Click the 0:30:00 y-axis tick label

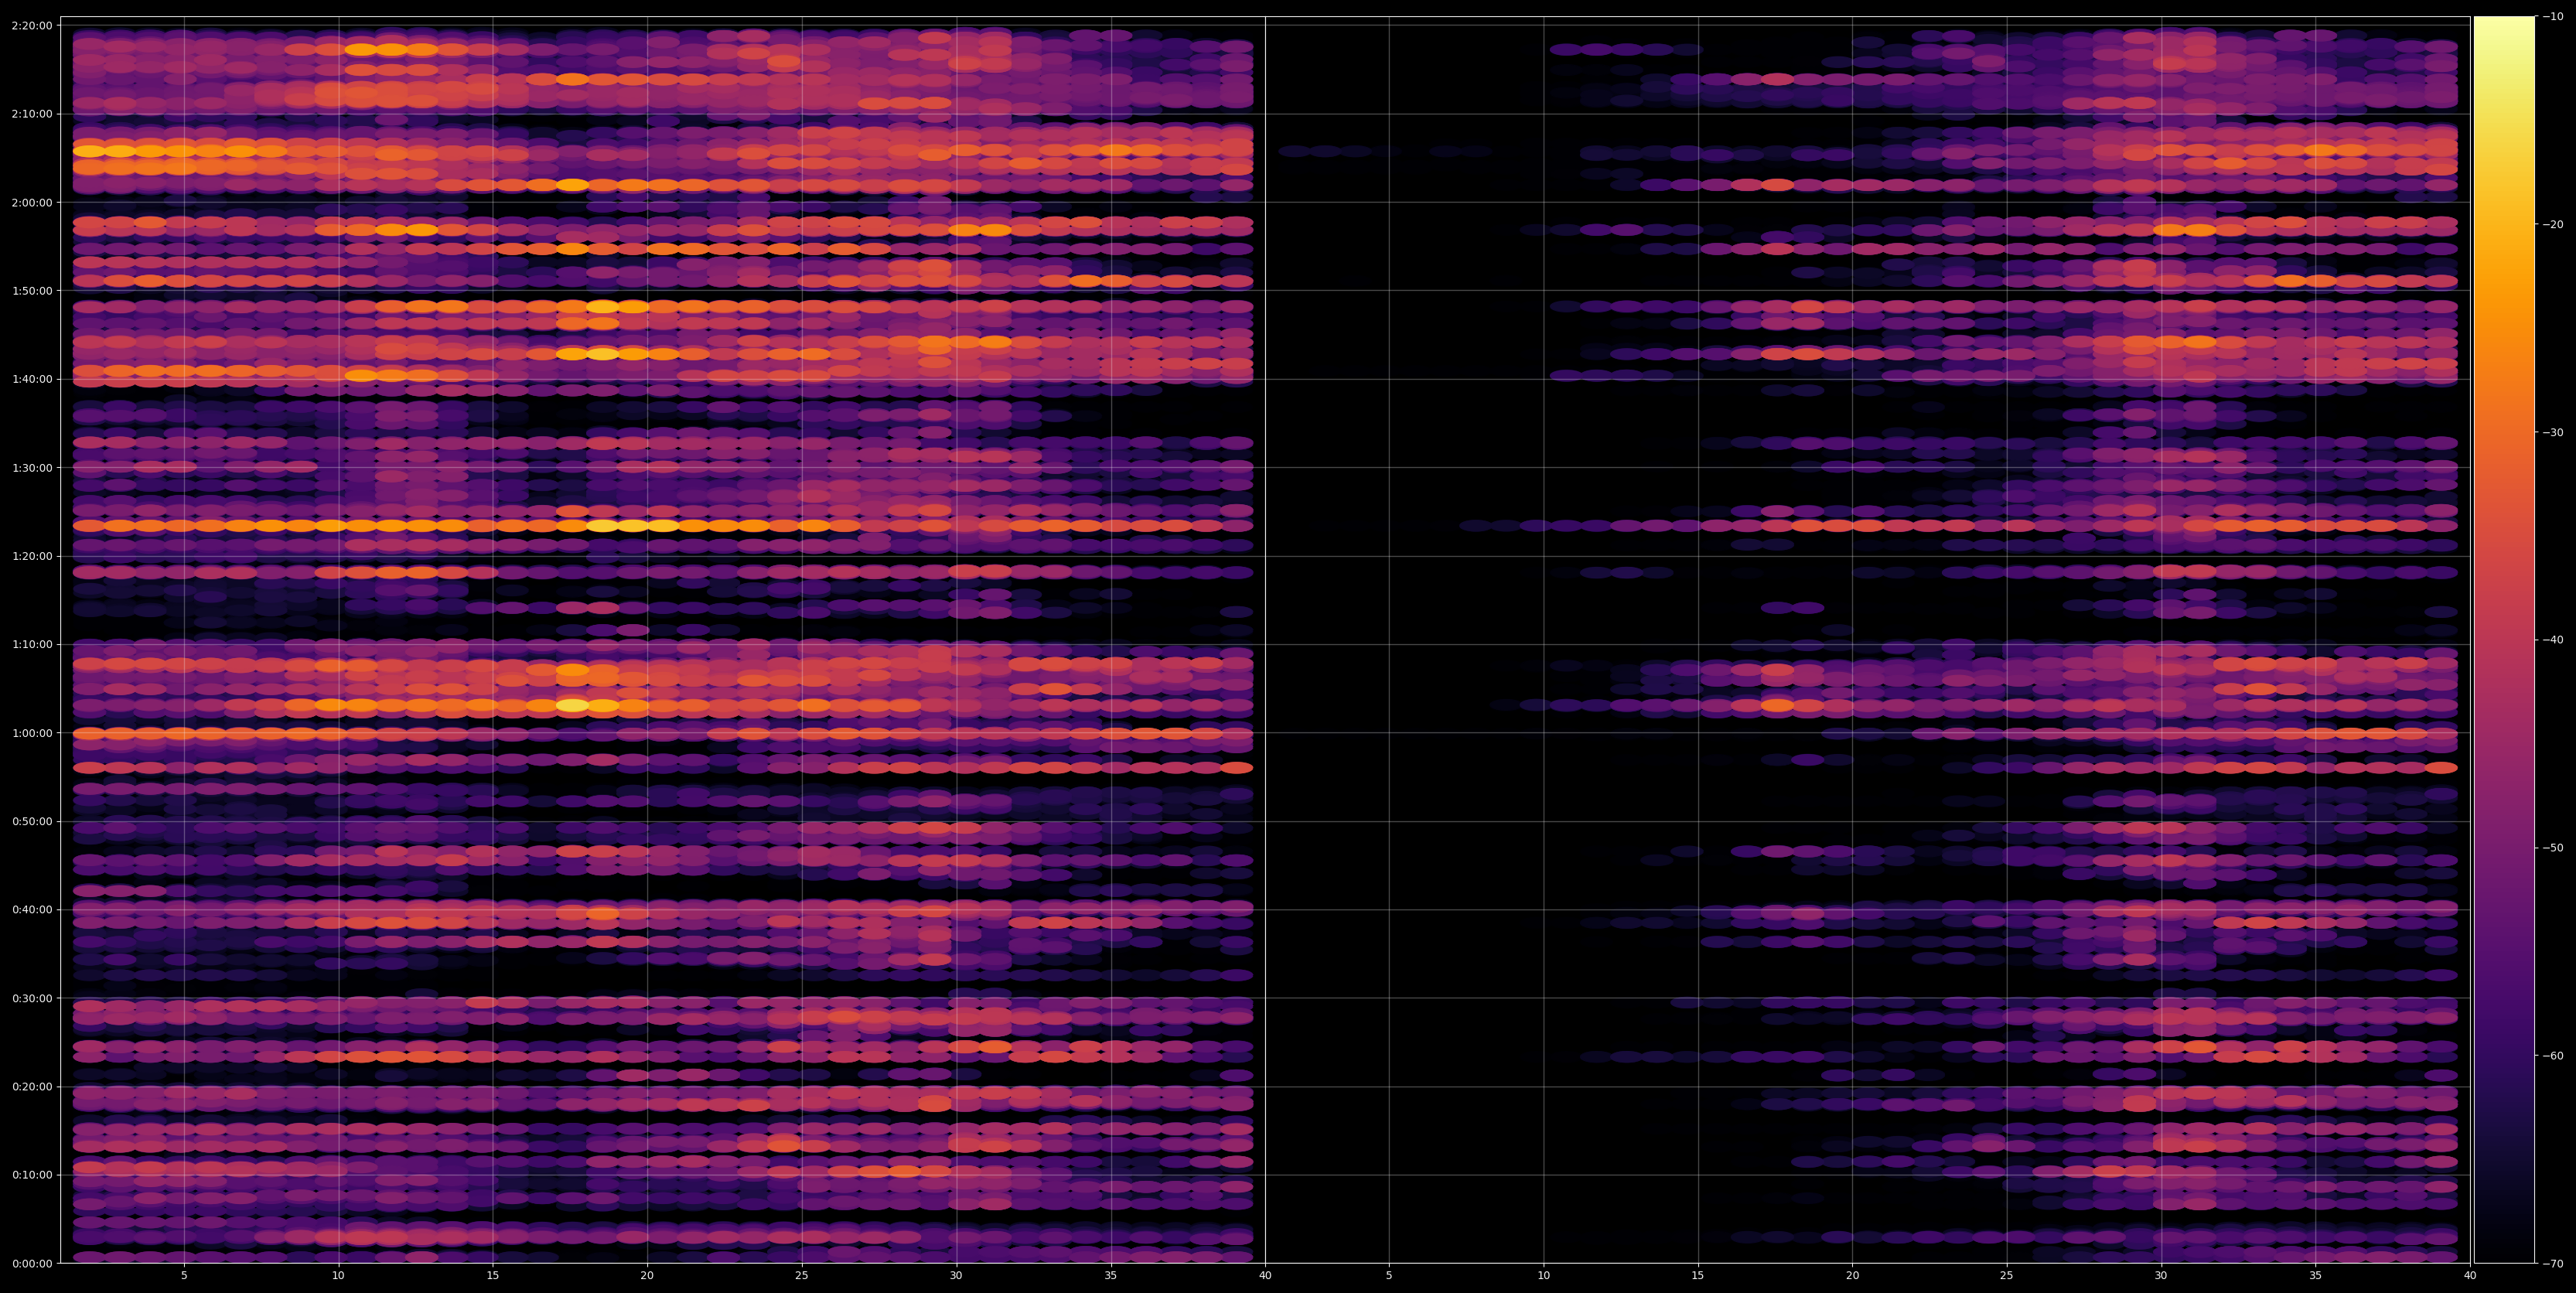(31, 998)
